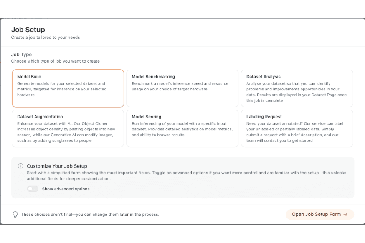This screenshot has height=243, width=365.
Task: Select the Model Build job type
Action: pos(68,88)
